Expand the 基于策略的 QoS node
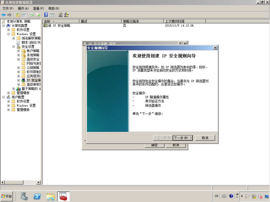The width and height of the screenshot is (270, 202). pyautogui.click(x=13, y=89)
